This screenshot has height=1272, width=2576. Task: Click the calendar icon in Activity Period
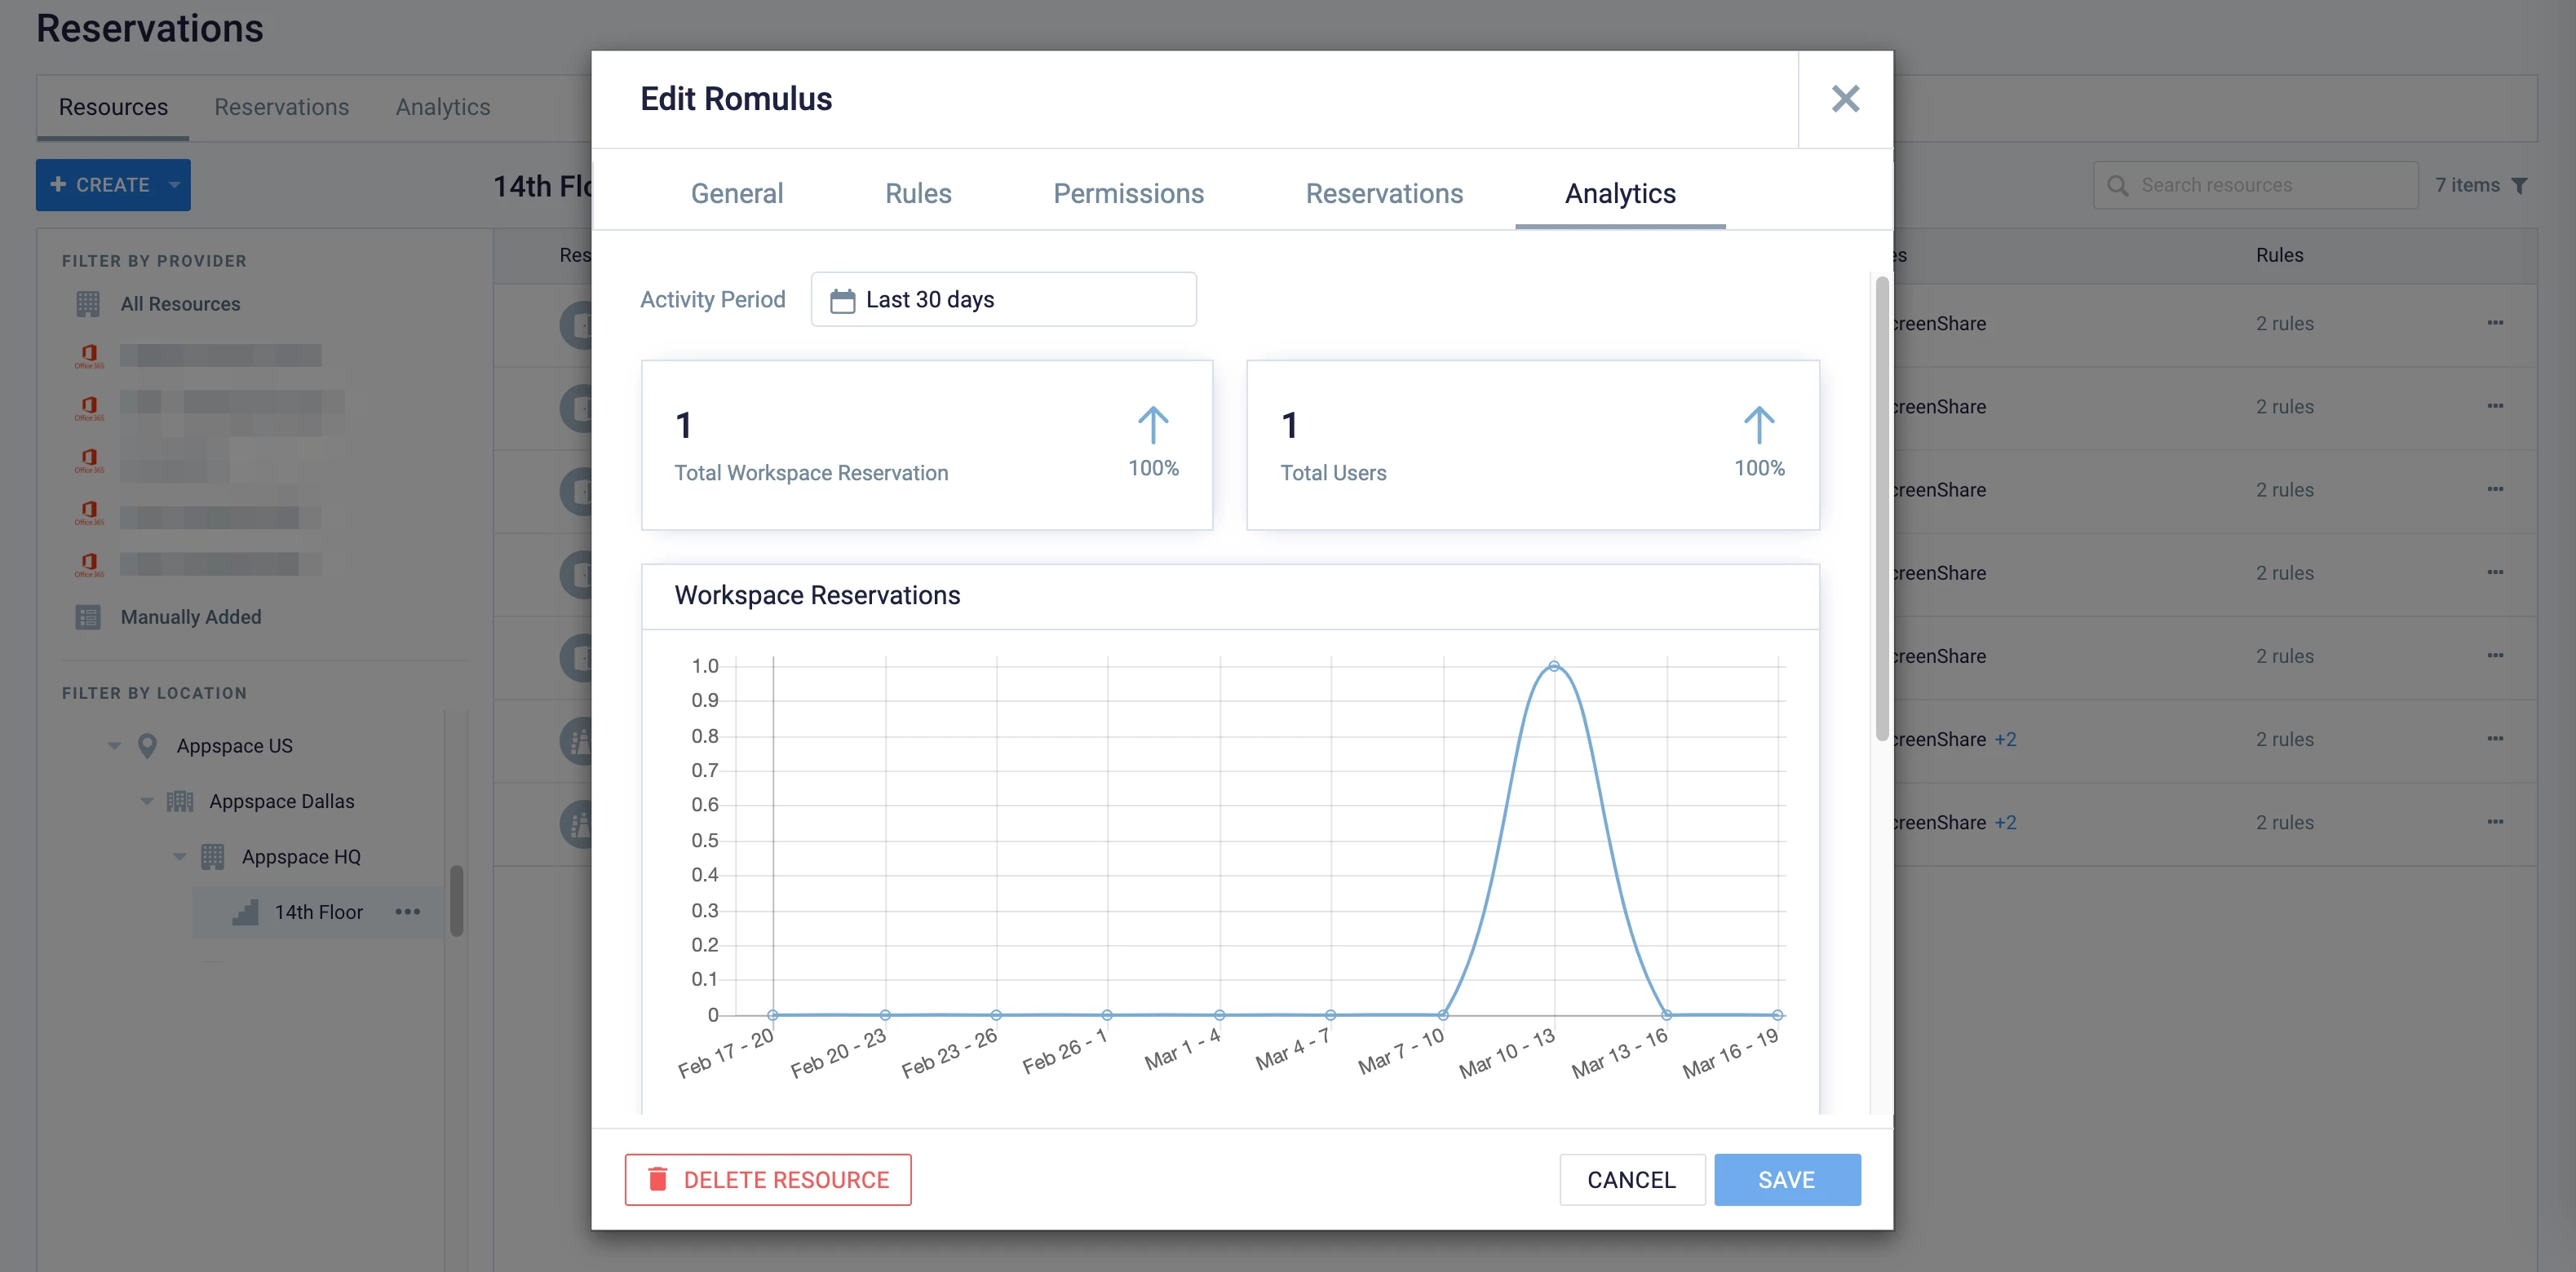(842, 300)
